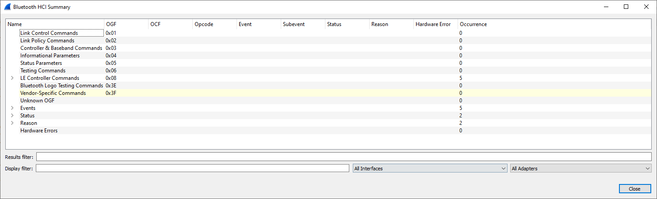This screenshot has width=657, height=199.
Task: Click occurrence count 2 in Reason row
Action: point(461,123)
